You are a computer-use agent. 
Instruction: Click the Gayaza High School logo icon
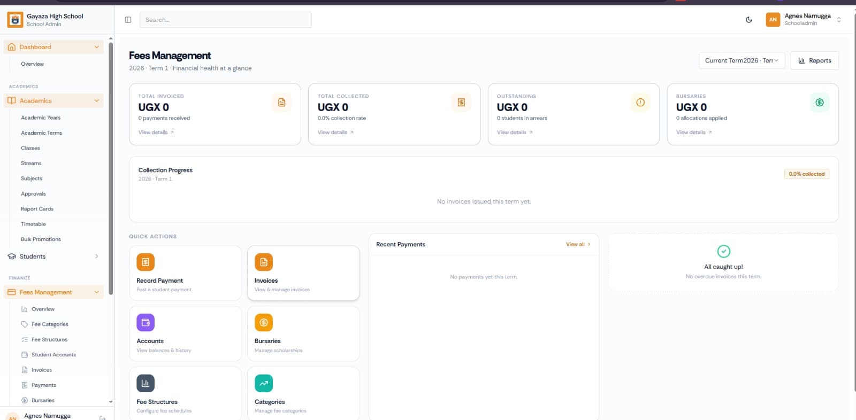[x=15, y=20]
